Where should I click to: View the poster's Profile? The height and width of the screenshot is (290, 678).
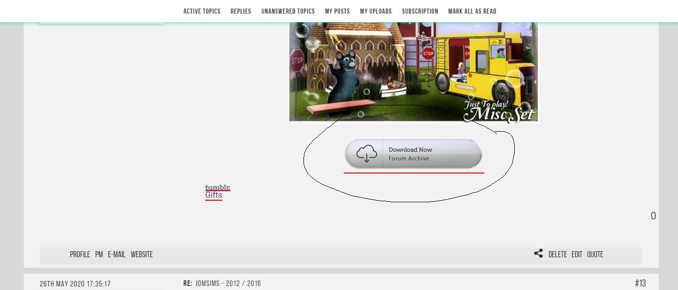click(x=80, y=255)
